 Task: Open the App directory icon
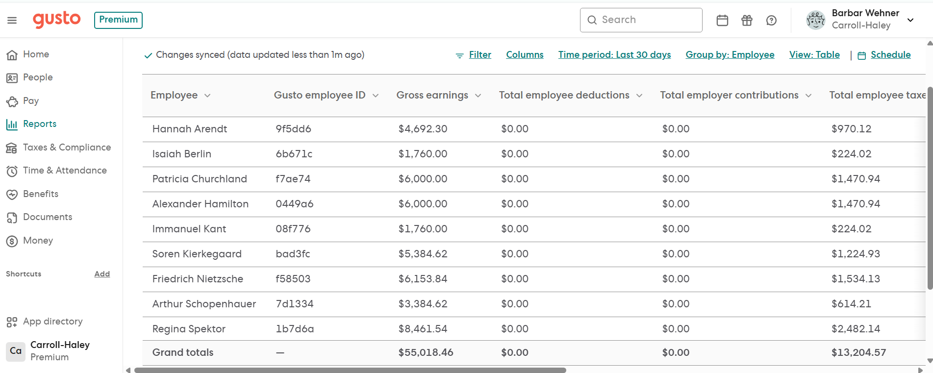tap(12, 322)
